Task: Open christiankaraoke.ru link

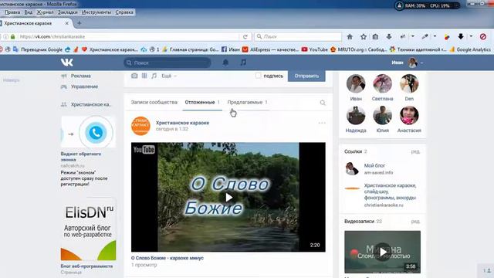Action: coord(384,205)
